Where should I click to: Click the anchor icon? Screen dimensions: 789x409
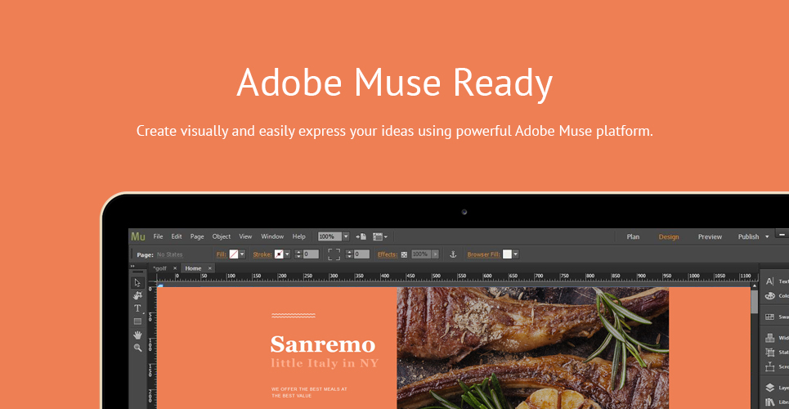point(453,254)
